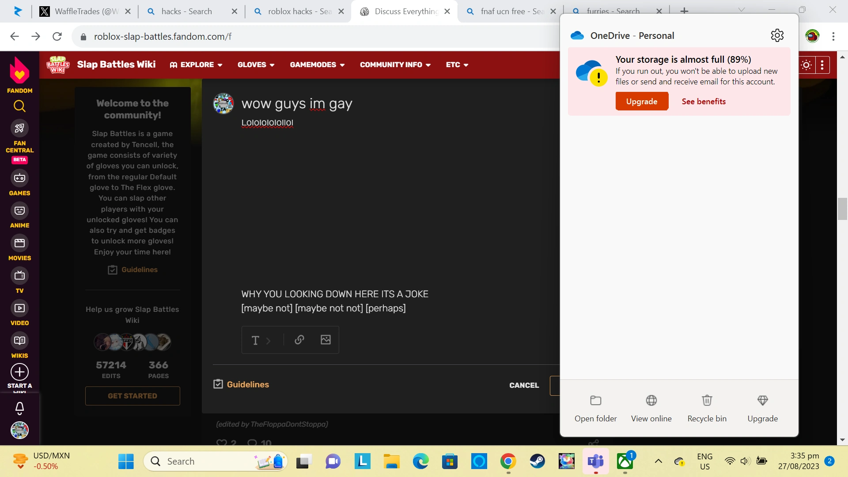Open OneDrive settings gear
Image resolution: width=848 pixels, height=477 pixels.
777,35
